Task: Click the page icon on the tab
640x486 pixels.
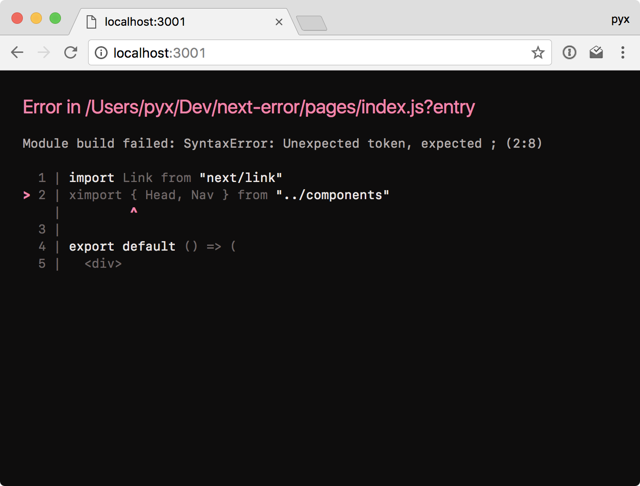Action: (91, 22)
